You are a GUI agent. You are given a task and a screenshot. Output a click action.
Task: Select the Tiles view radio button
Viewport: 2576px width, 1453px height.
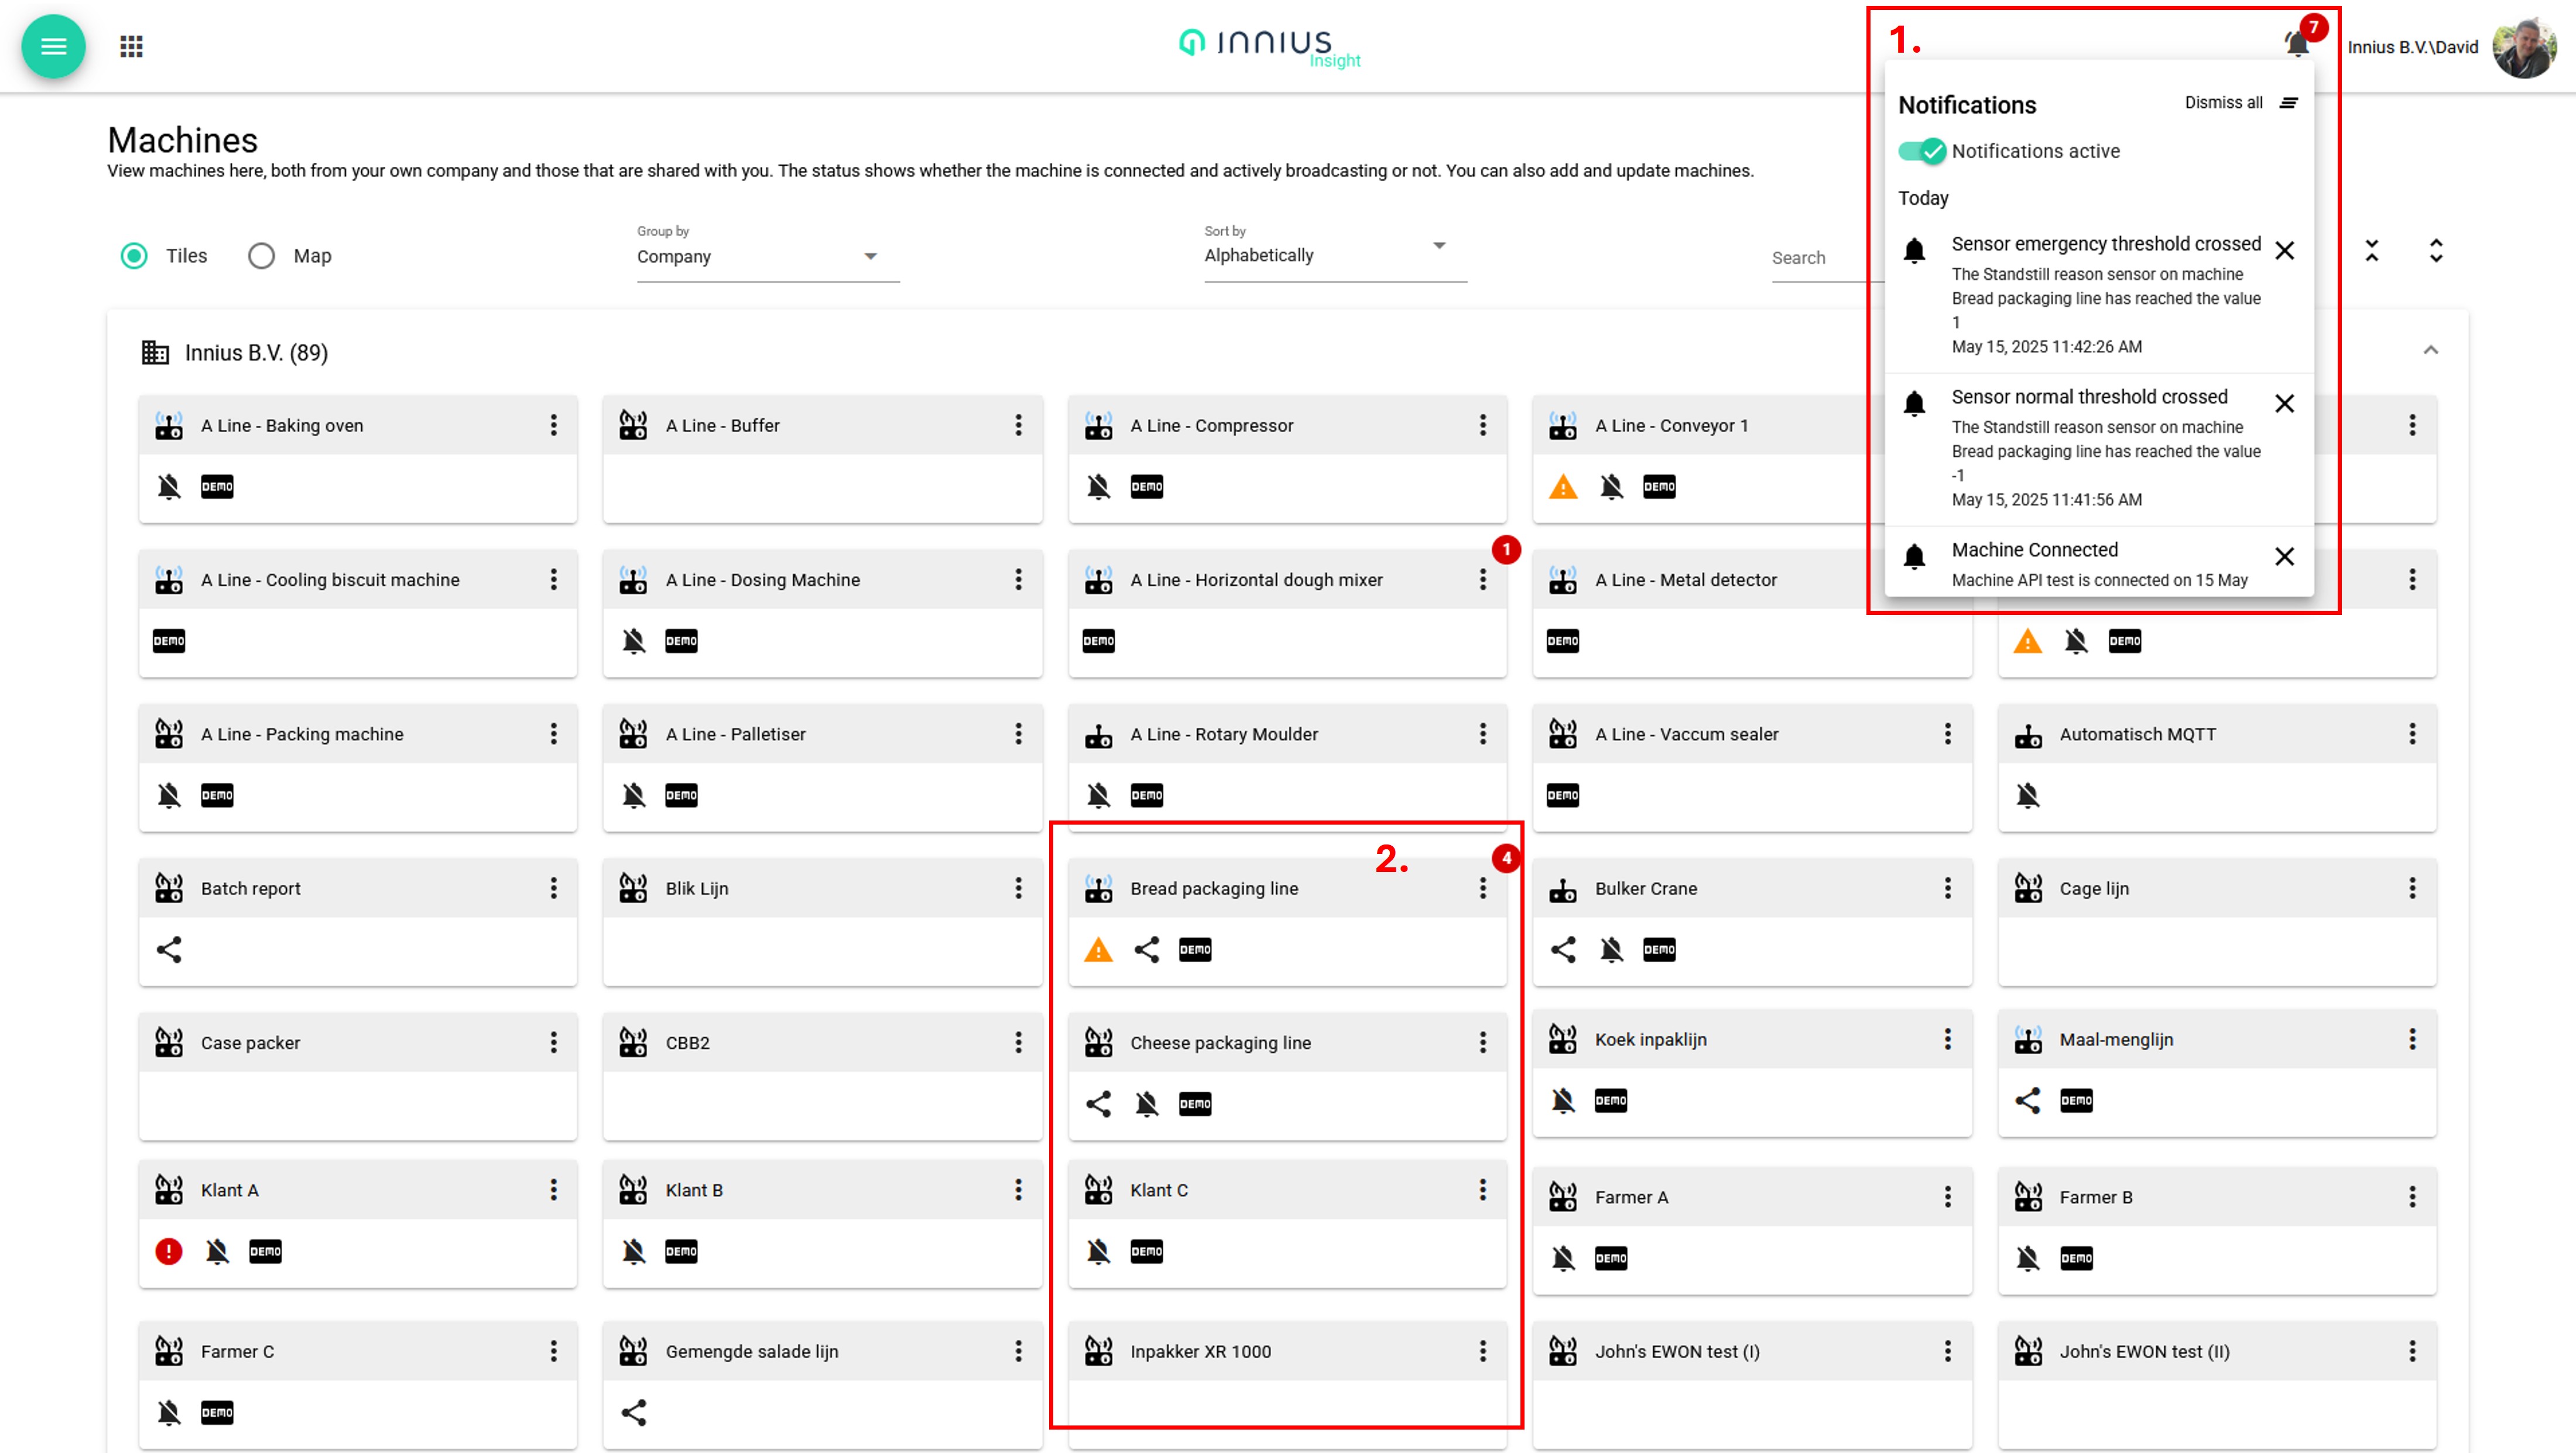[134, 256]
